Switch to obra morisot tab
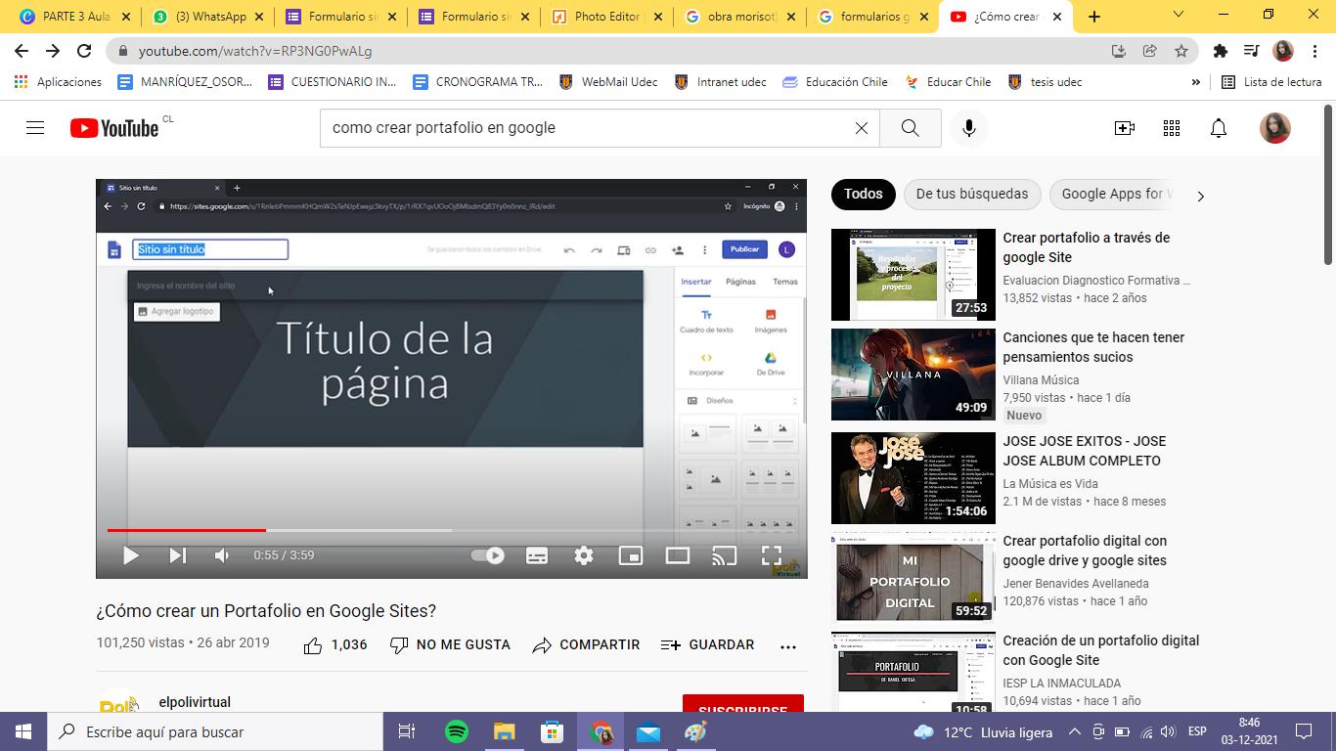 pos(739,16)
